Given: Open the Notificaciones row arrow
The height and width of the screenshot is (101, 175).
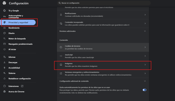Looking at the screenshot, I should click(145, 15).
